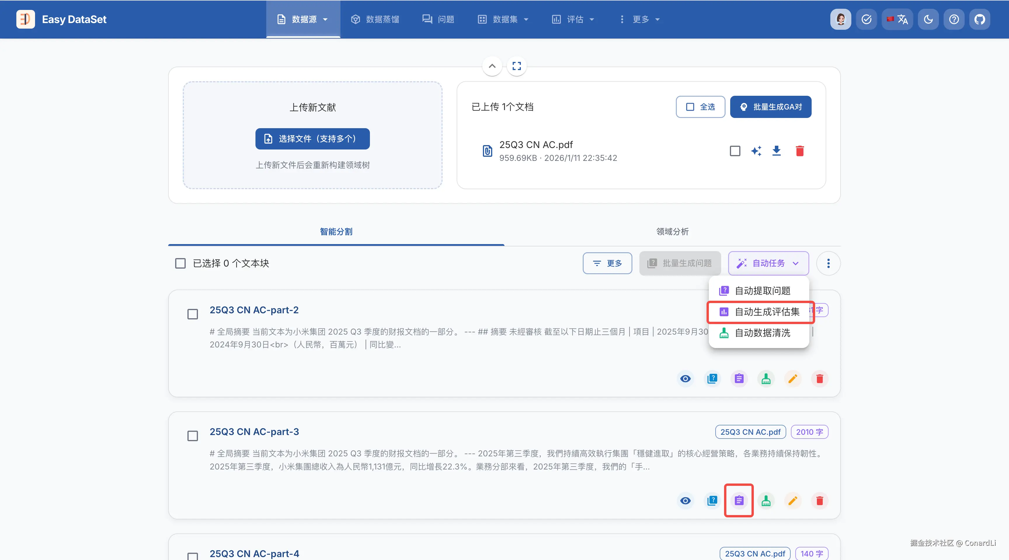The image size is (1009, 560).
Task: Delete the uploaded 25Q3 CN AC.pdf document
Action: 800,151
